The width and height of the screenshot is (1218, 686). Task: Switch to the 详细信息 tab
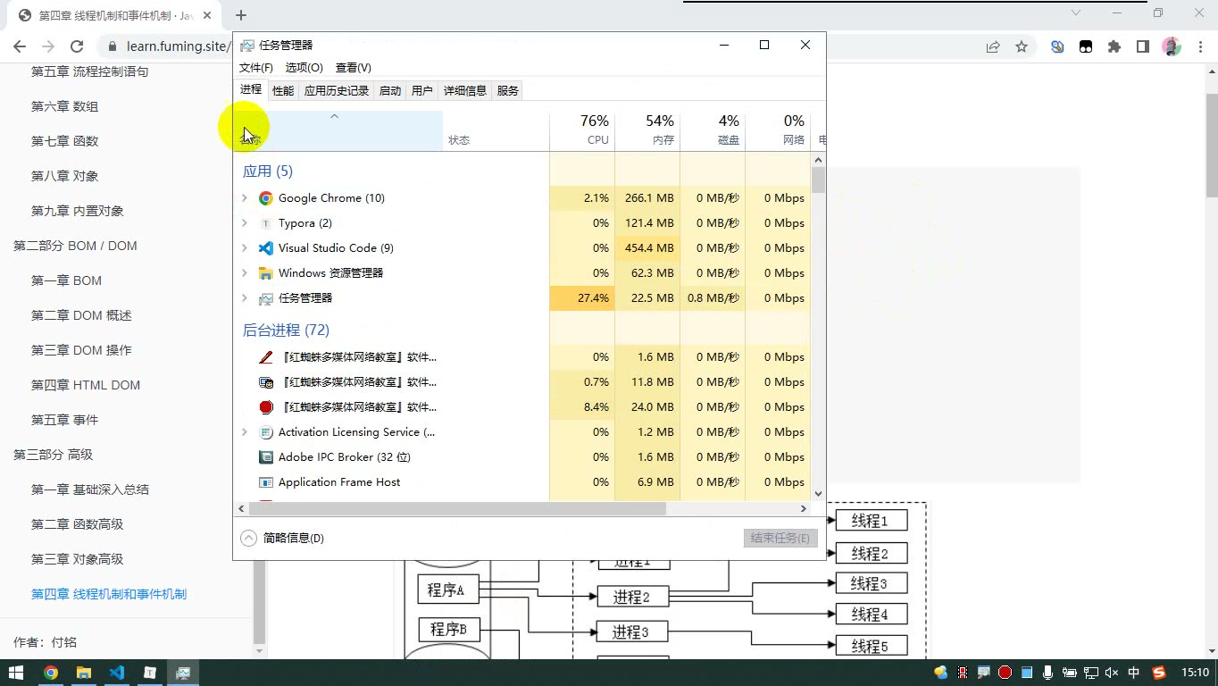click(x=465, y=90)
